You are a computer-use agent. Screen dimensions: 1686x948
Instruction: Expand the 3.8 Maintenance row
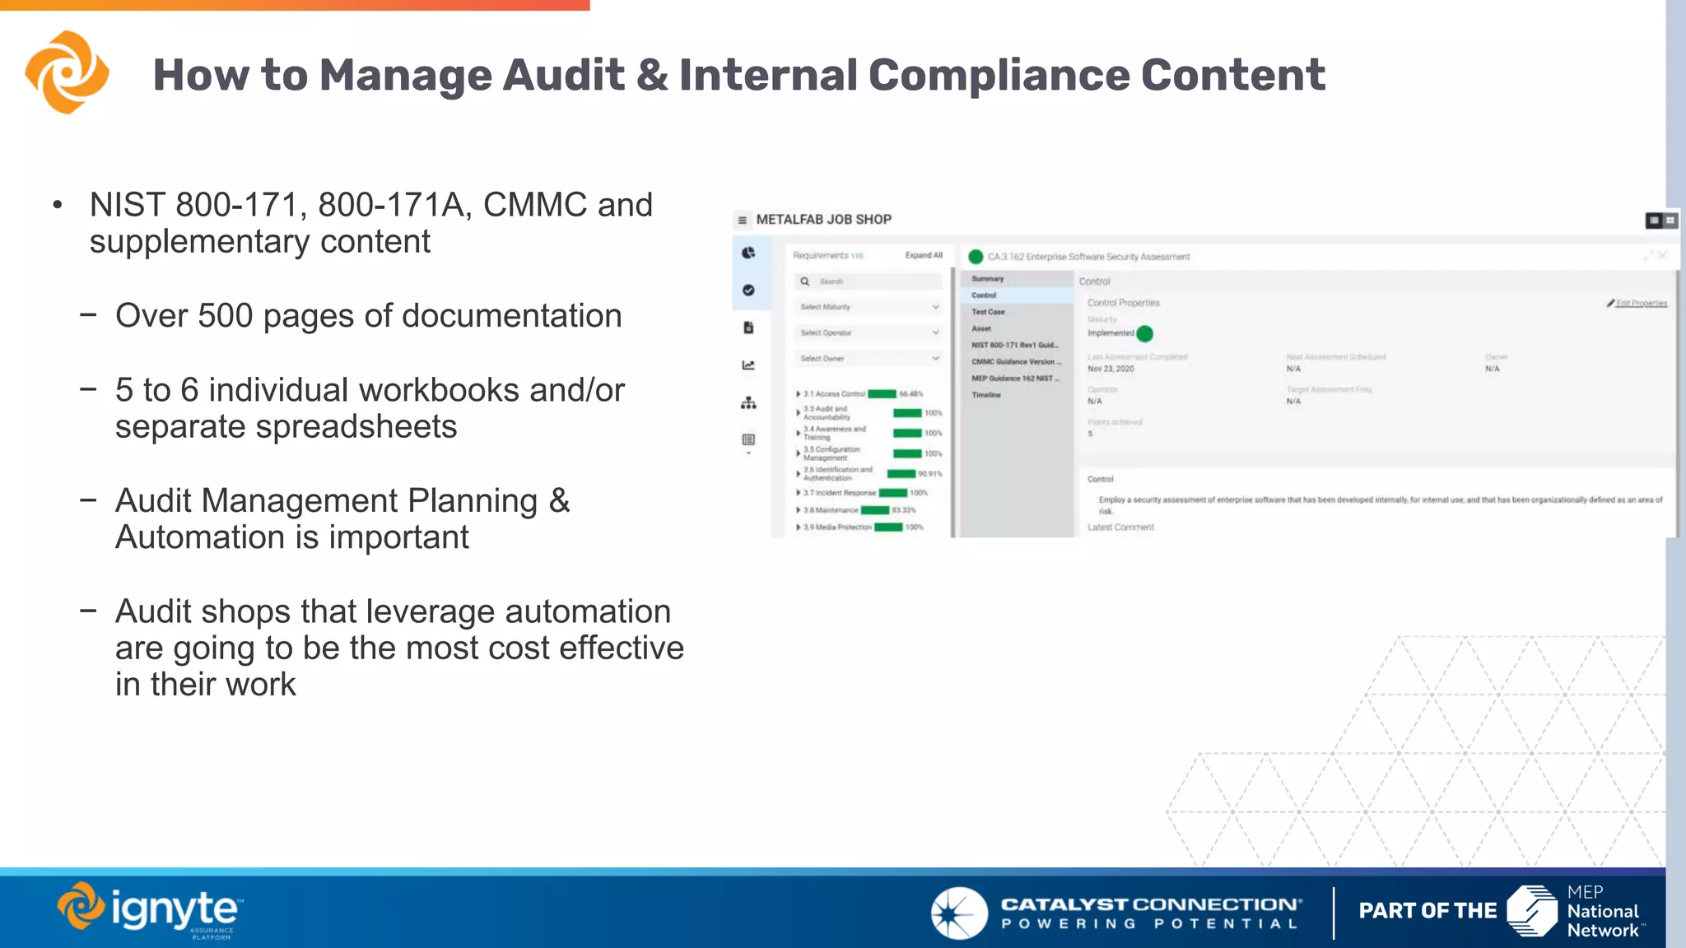pyautogui.click(x=798, y=510)
